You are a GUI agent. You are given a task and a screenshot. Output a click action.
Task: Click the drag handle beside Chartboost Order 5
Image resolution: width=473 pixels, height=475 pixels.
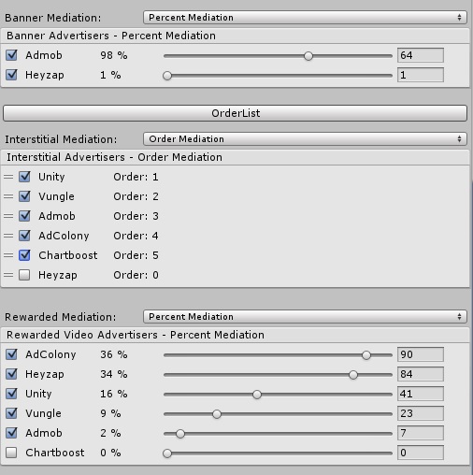click(x=8, y=255)
